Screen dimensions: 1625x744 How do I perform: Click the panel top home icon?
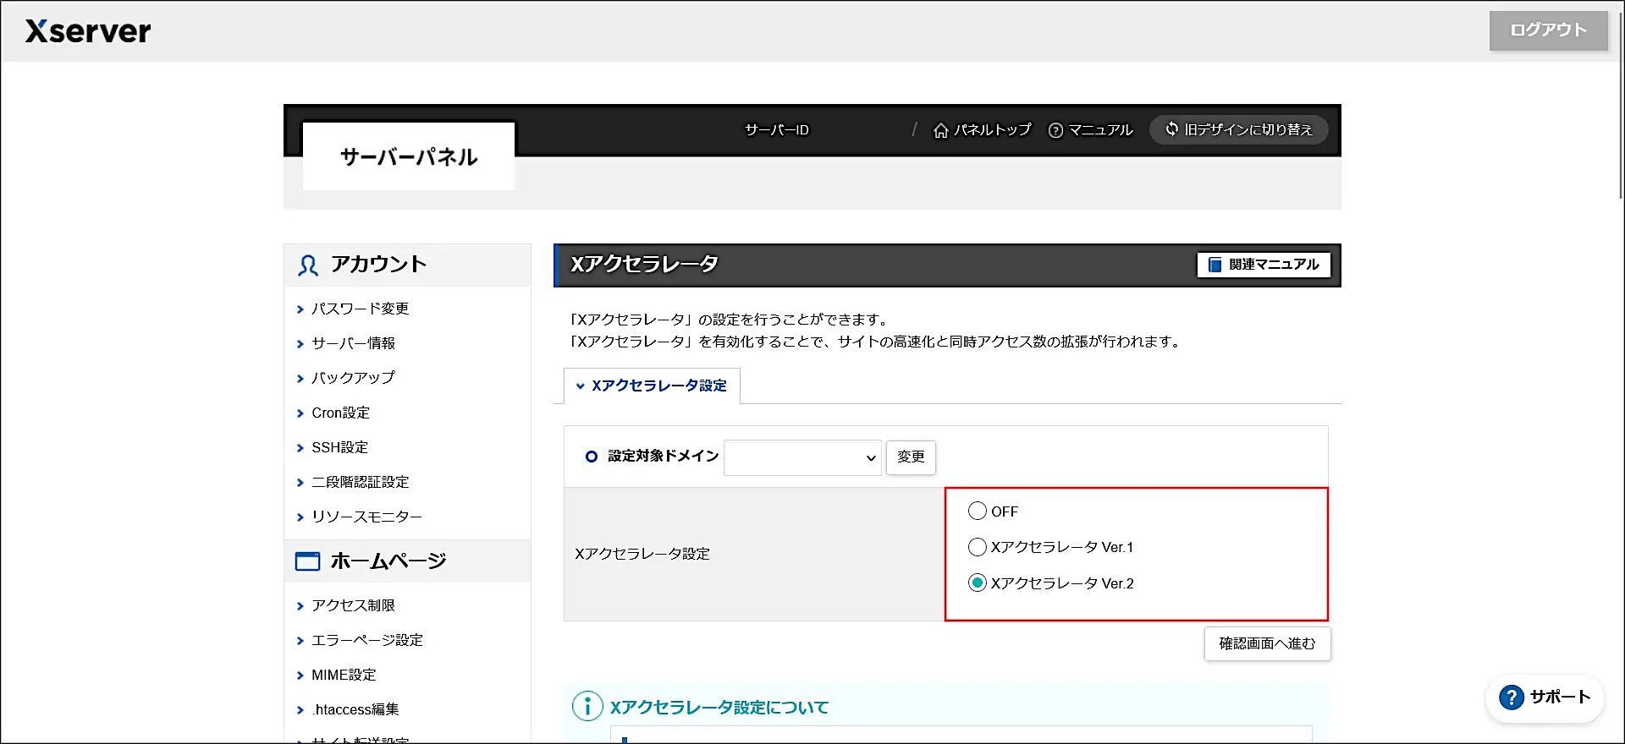(940, 130)
